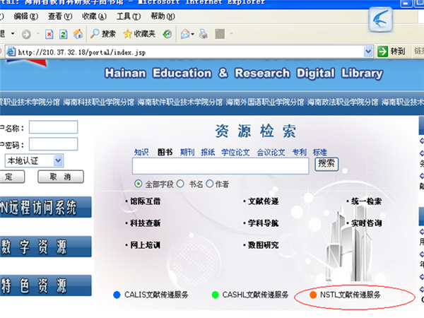
Task: Expand the 本地认证 authentication dropdown
Action: pyautogui.click(x=58, y=160)
